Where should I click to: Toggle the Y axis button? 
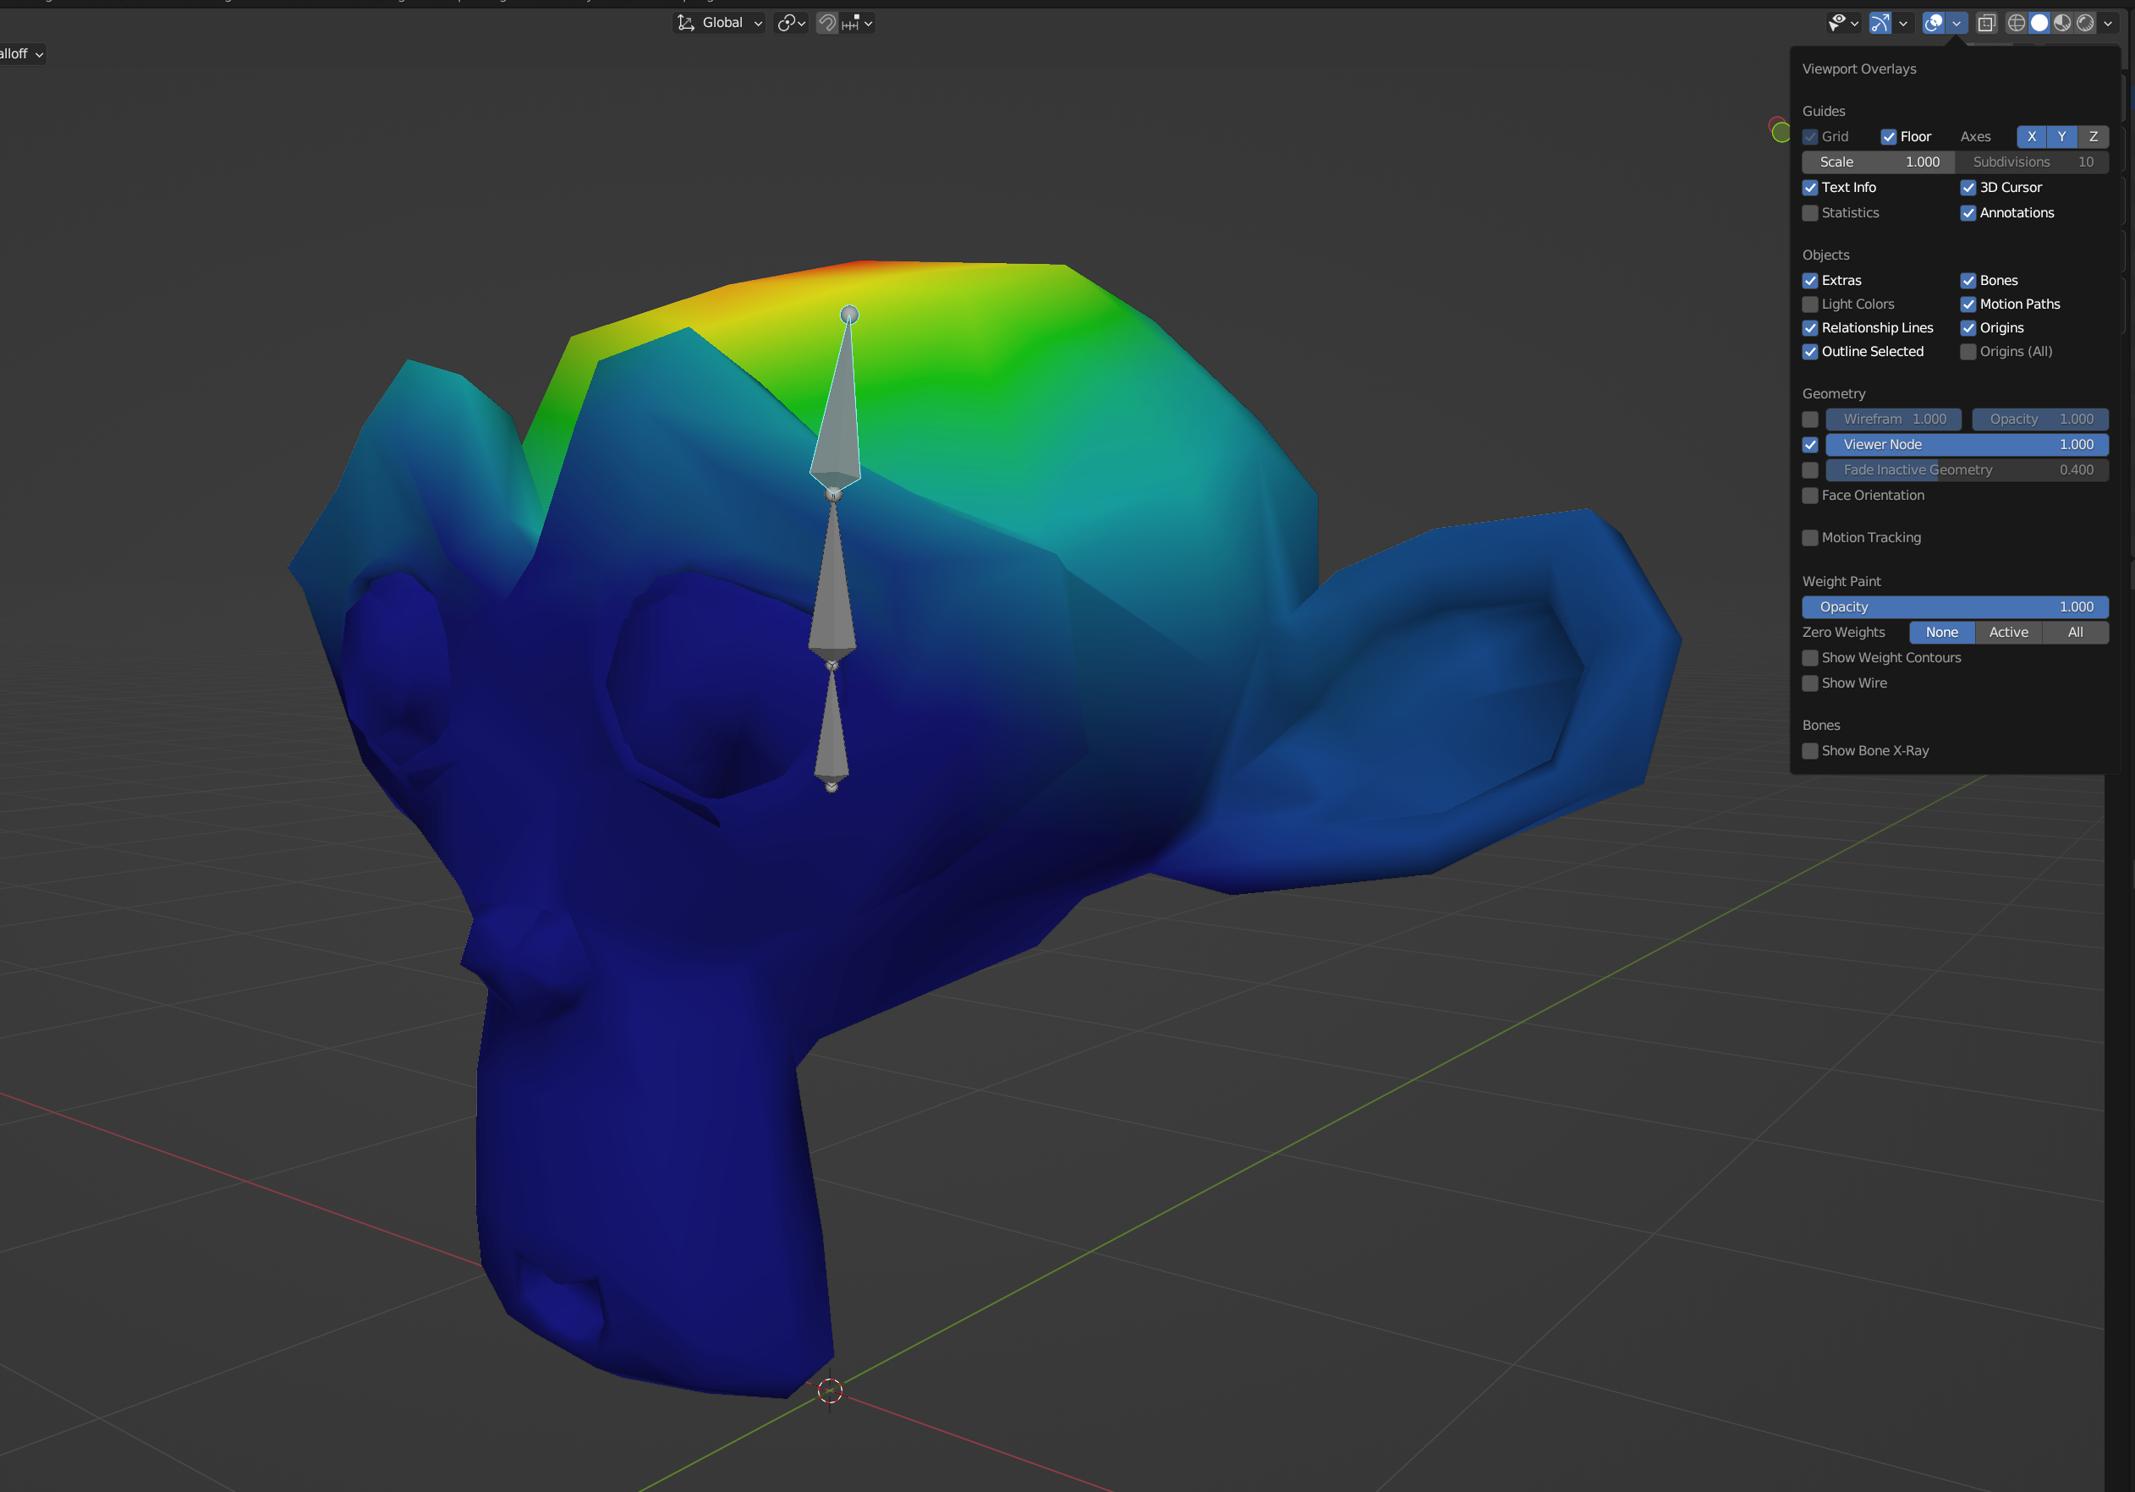pos(2062,137)
